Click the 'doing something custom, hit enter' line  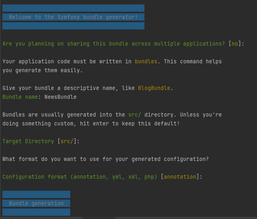point(91,123)
